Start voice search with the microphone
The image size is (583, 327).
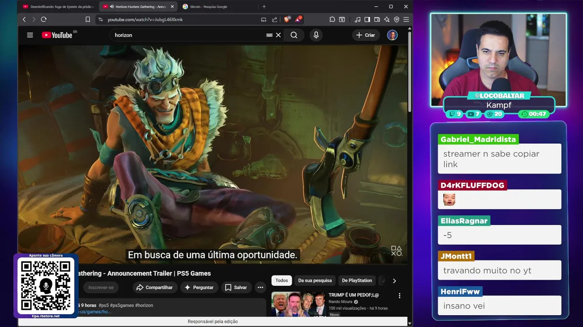pos(316,35)
